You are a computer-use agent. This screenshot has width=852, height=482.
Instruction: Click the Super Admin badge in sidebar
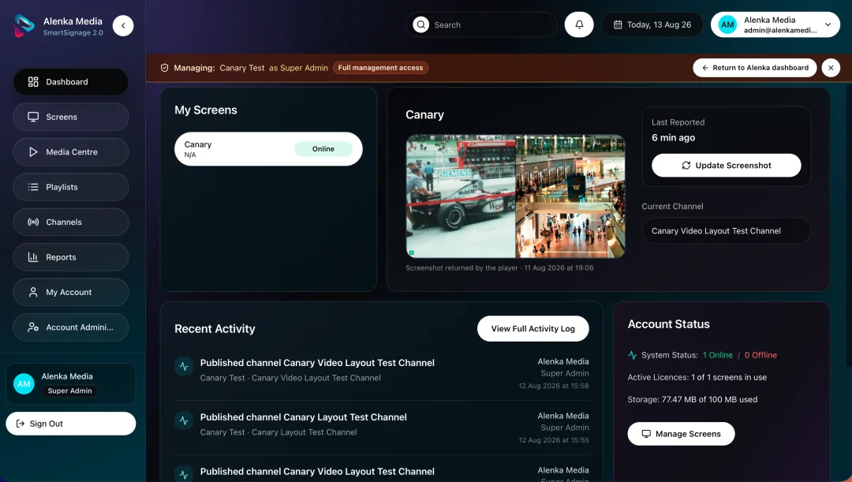(x=69, y=390)
